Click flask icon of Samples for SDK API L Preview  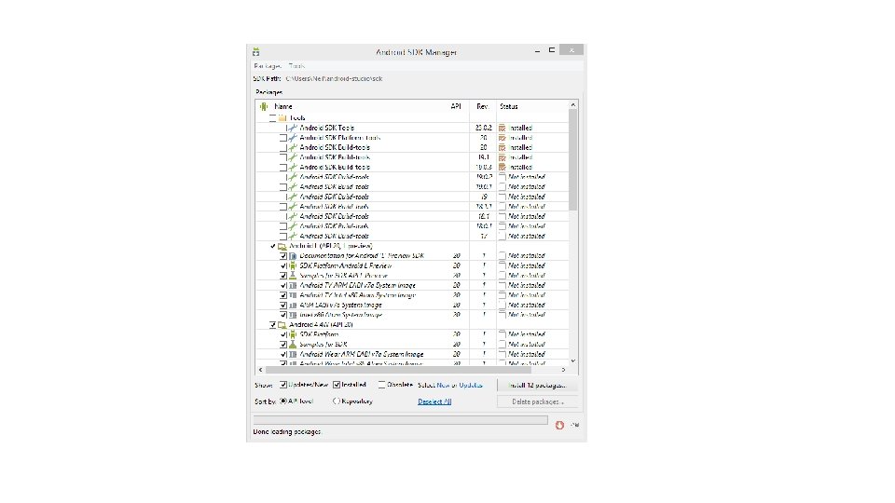tap(293, 276)
